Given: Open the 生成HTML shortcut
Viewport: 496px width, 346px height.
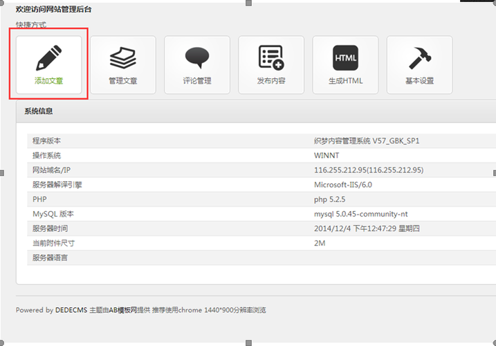Looking at the screenshot, I should coord(345,64).
